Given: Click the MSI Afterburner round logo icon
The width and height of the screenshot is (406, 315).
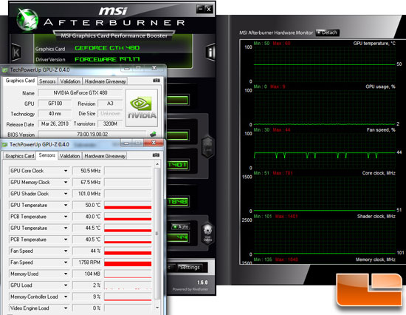Looking at the screenshot, I should click(x=27, y=19).
